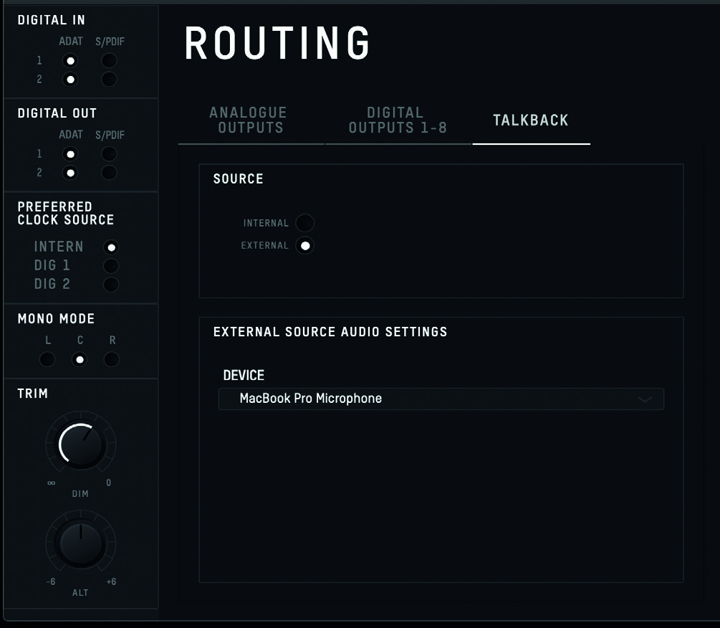
Task: Click the DIGITAL IN section heading
Action: [51, 20]
